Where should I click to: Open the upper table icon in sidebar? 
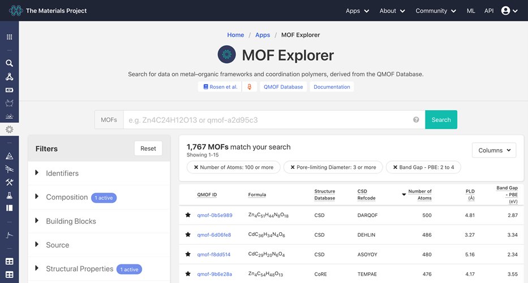tap(10, 261)
